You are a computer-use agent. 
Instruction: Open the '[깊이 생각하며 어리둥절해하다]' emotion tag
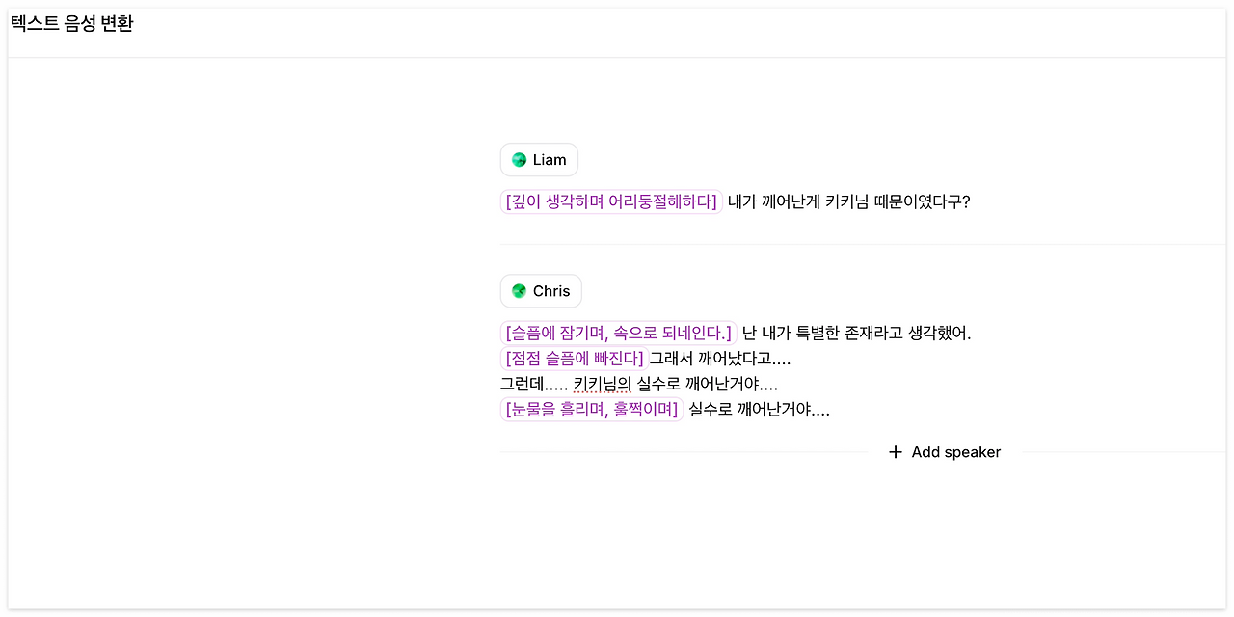point(610,201)
